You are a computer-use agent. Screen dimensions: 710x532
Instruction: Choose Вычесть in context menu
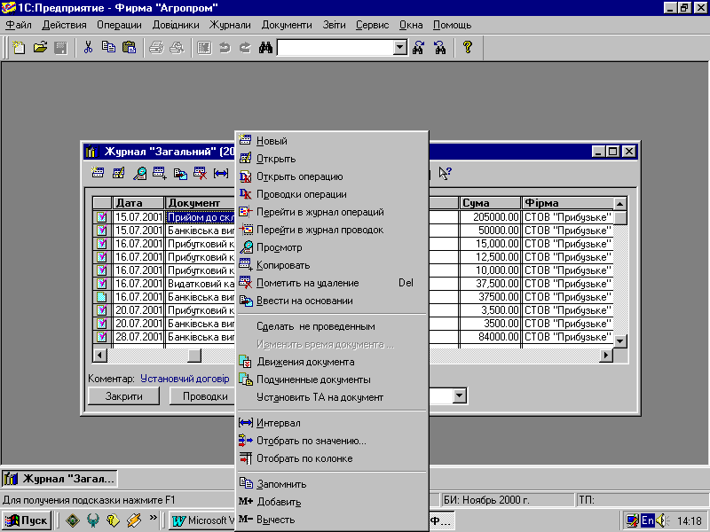pyautogui.click(x=331, y=520)
